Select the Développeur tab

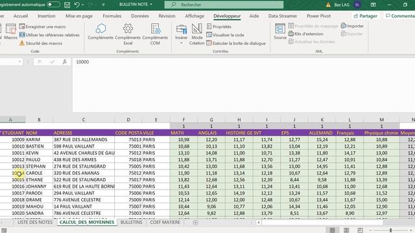point(227,16)
